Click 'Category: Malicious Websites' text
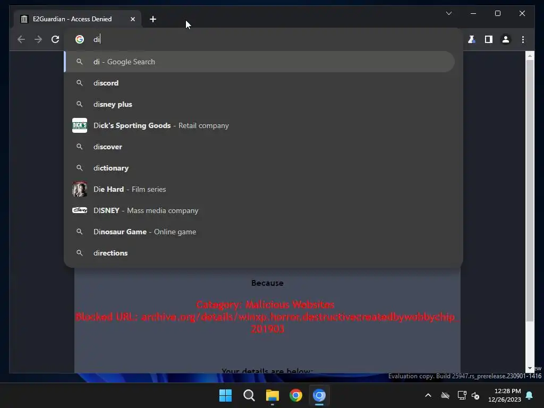 coord(265,304)
